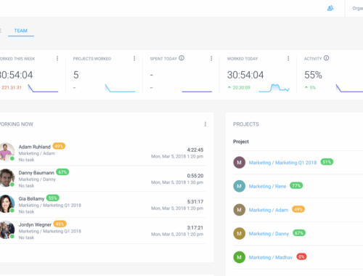Open Gia Bellamy's member name
Image resolution: width=363 pixels, height=276 pixels.
31,198
